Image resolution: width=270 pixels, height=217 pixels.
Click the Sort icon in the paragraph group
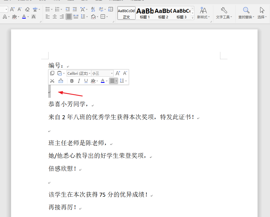(93, 9)
